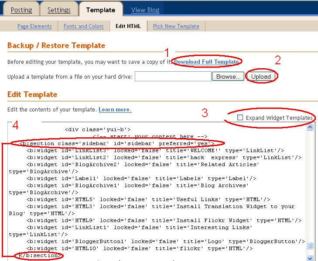Focus the template file path field

(x=173, y=77)
